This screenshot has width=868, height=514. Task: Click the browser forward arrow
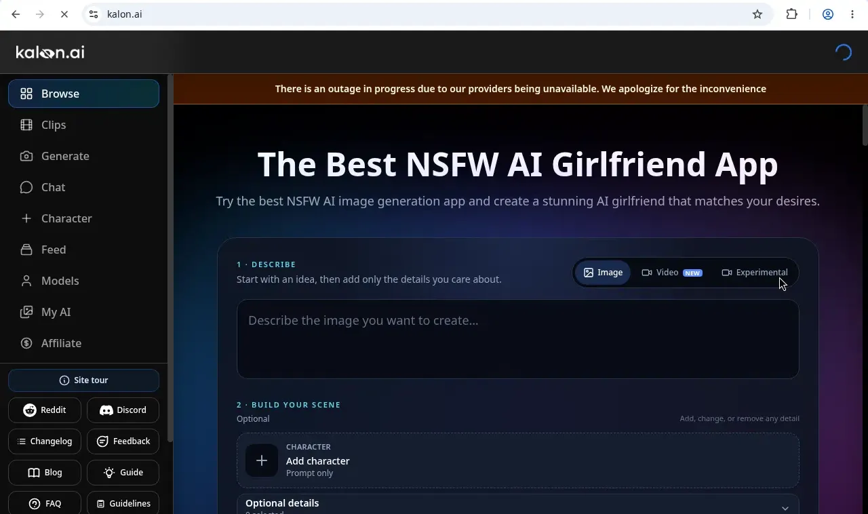(x=40, y=14)
